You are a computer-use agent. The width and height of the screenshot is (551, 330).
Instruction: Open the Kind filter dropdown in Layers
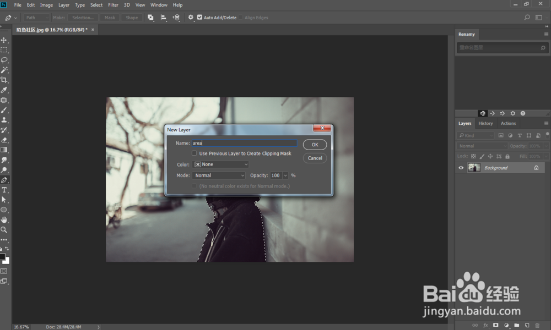(476, 135)
